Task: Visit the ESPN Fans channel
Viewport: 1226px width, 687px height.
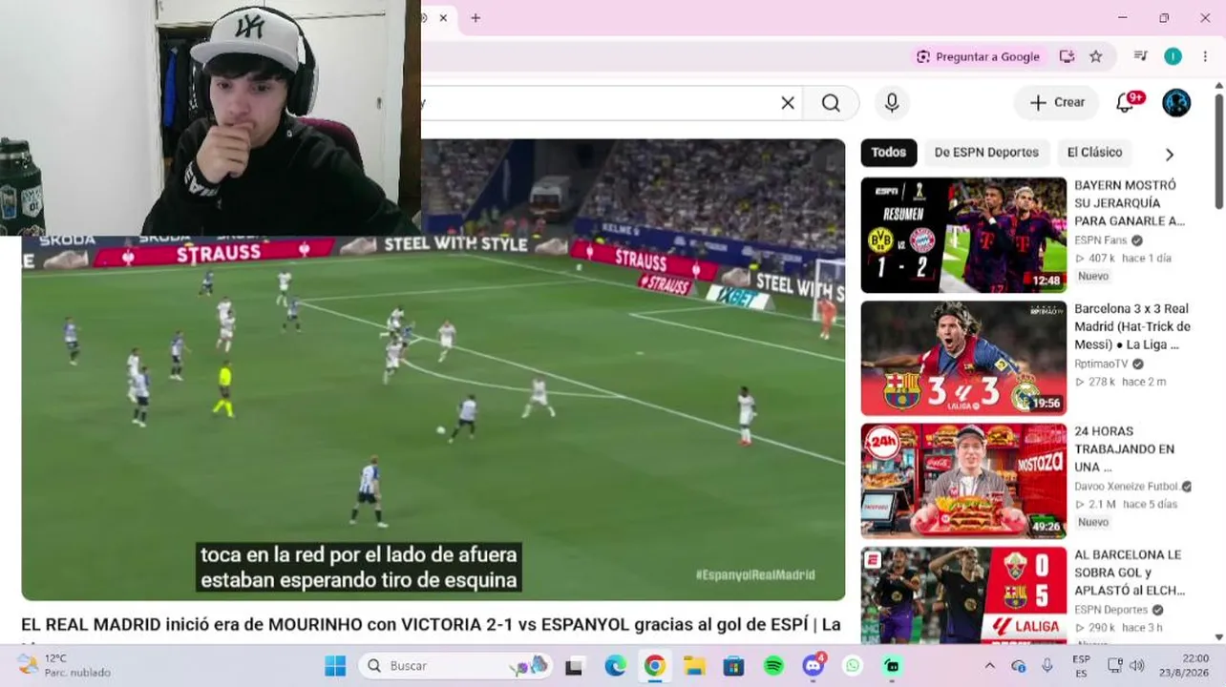Action: pos(1101,240)
